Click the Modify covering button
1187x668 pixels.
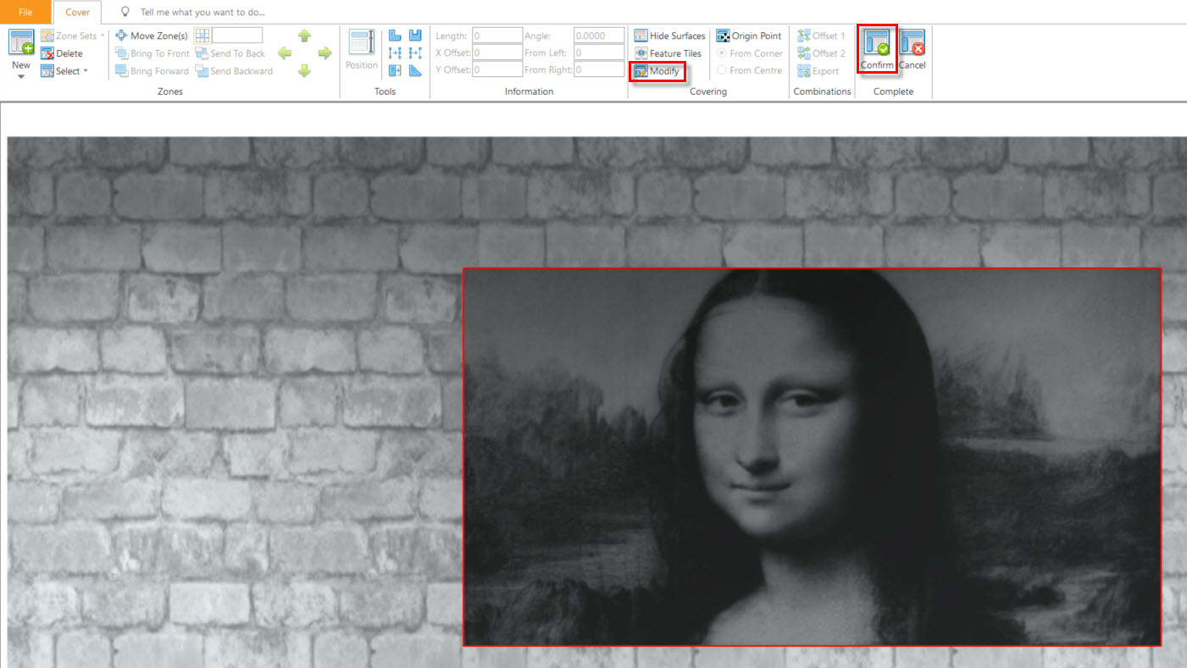click(x=657, y=71)
